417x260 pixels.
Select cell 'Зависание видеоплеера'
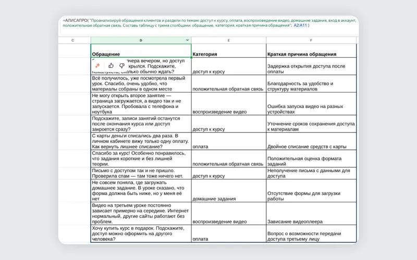(311, 214)
